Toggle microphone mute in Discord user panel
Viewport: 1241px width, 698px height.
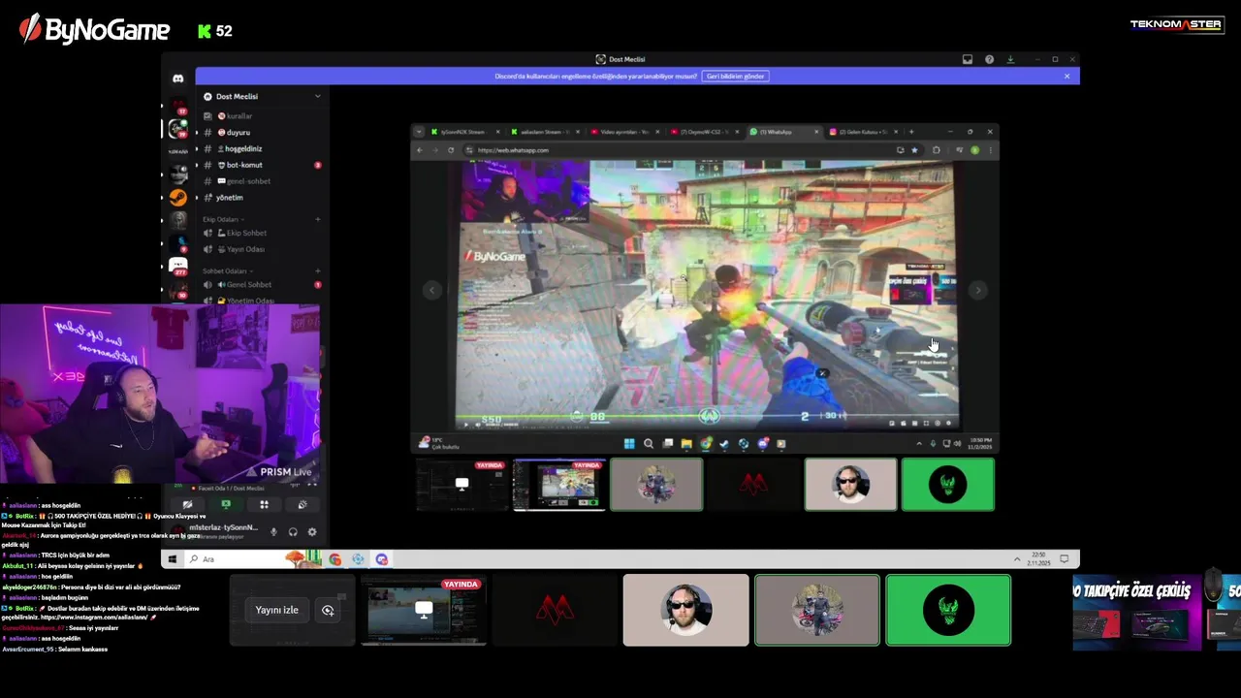273,531
